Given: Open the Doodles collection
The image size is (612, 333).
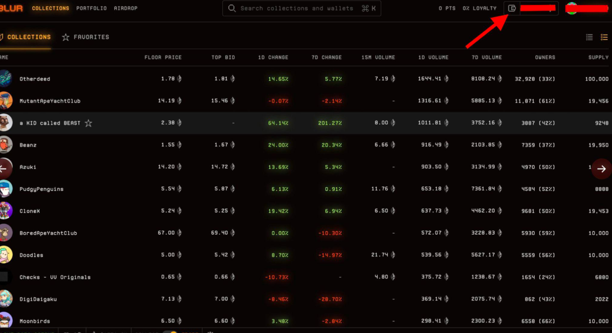Looking at the screenshot, I should pos(32,255).
